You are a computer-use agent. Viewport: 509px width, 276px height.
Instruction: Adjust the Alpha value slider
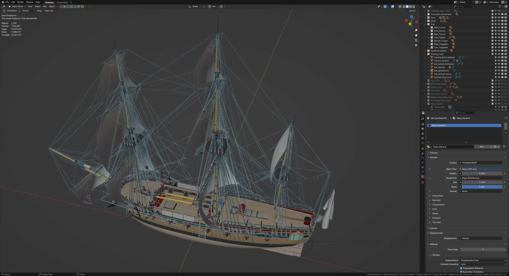click(482, 187)
